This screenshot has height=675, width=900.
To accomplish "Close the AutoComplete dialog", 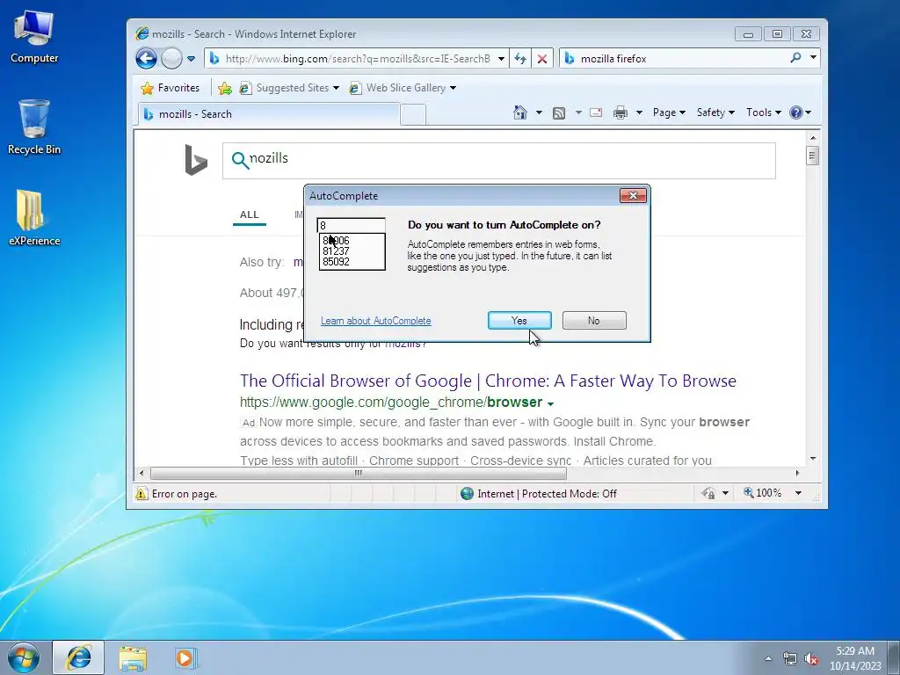I will coord(633,196).
